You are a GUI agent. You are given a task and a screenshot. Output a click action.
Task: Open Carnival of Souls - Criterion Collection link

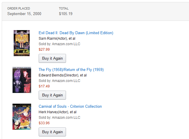(x=70, y=106)
